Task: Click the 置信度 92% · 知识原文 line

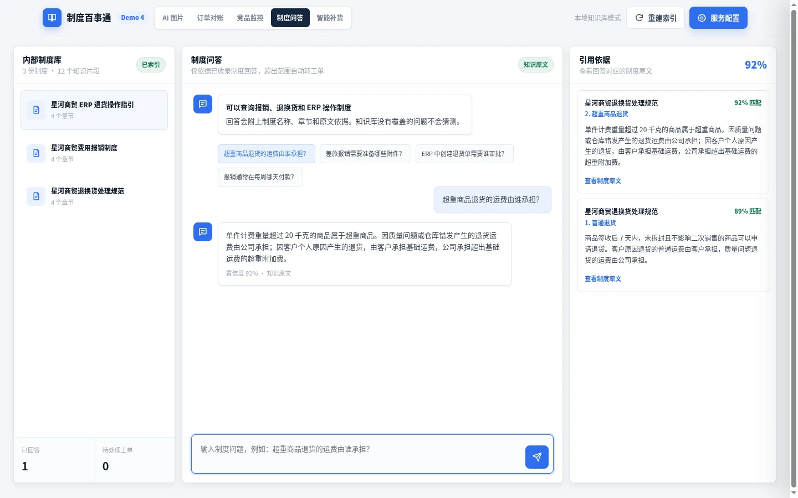Action: point(258,273)
